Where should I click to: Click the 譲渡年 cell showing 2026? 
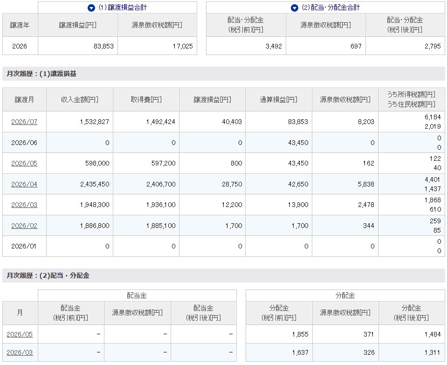pyautogui.click(x=20, y=46)
